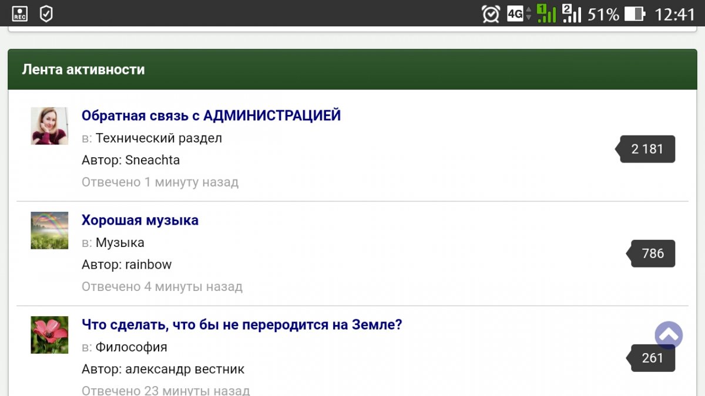Tap the shield security status icon
This screenshot has width=705, height=396.
click(46, 13)
